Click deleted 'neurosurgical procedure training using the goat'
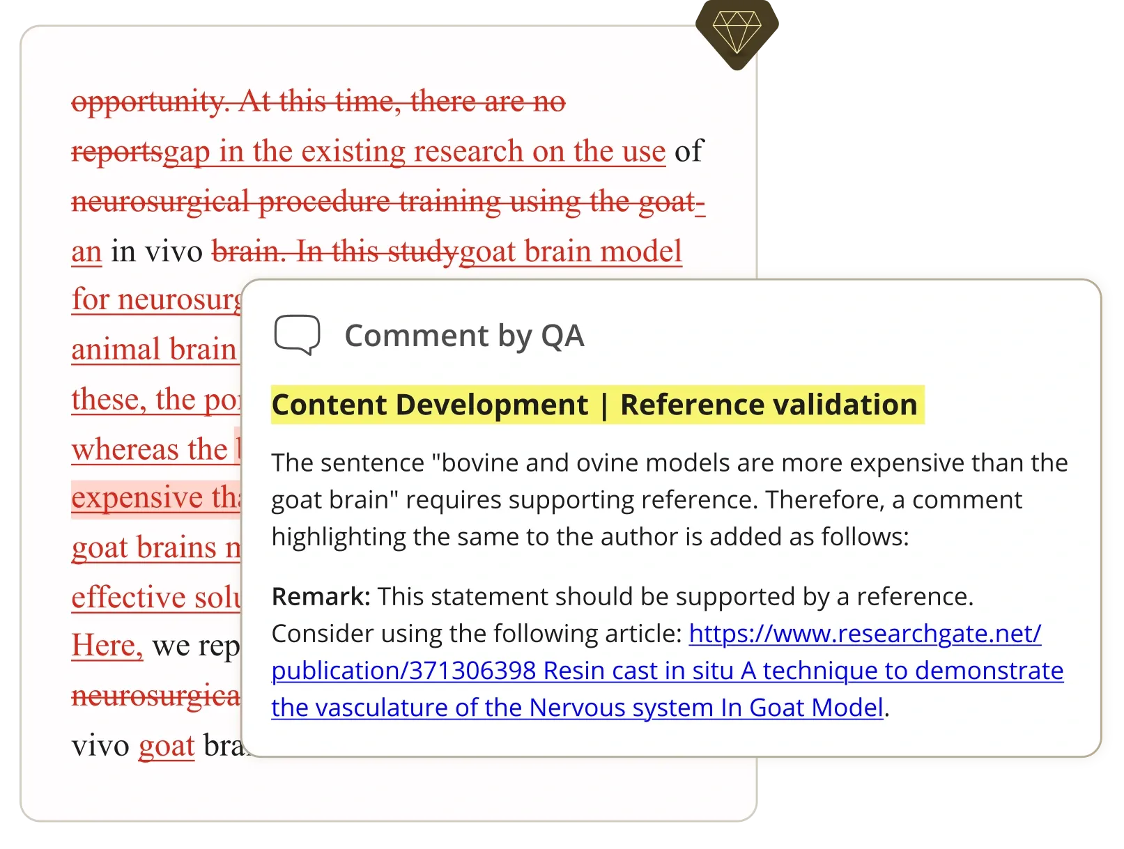 [x=383, y=202]
